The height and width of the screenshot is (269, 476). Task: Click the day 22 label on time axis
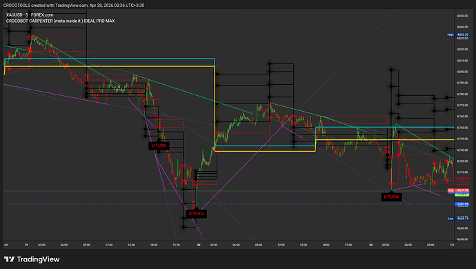click(x=199, y=245)
